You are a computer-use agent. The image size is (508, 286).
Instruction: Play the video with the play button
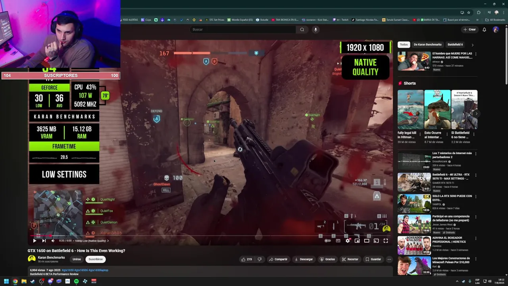point(35,241)
